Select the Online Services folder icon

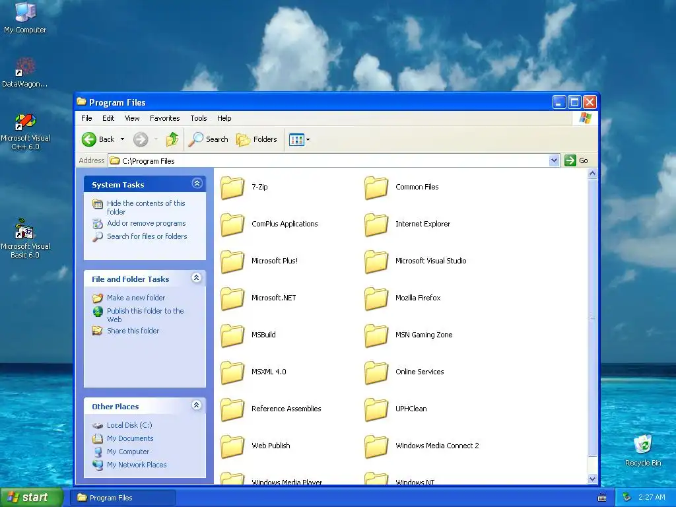pyautogui.click(x=376, y=372)
